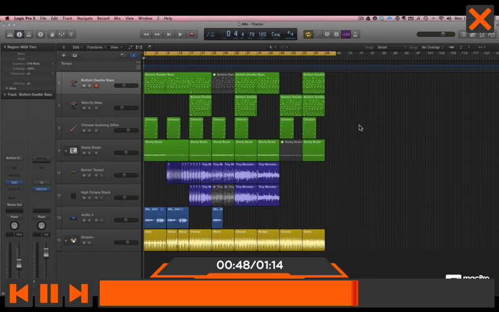Click the Stereo Out output slot

(x=14, y=205)
